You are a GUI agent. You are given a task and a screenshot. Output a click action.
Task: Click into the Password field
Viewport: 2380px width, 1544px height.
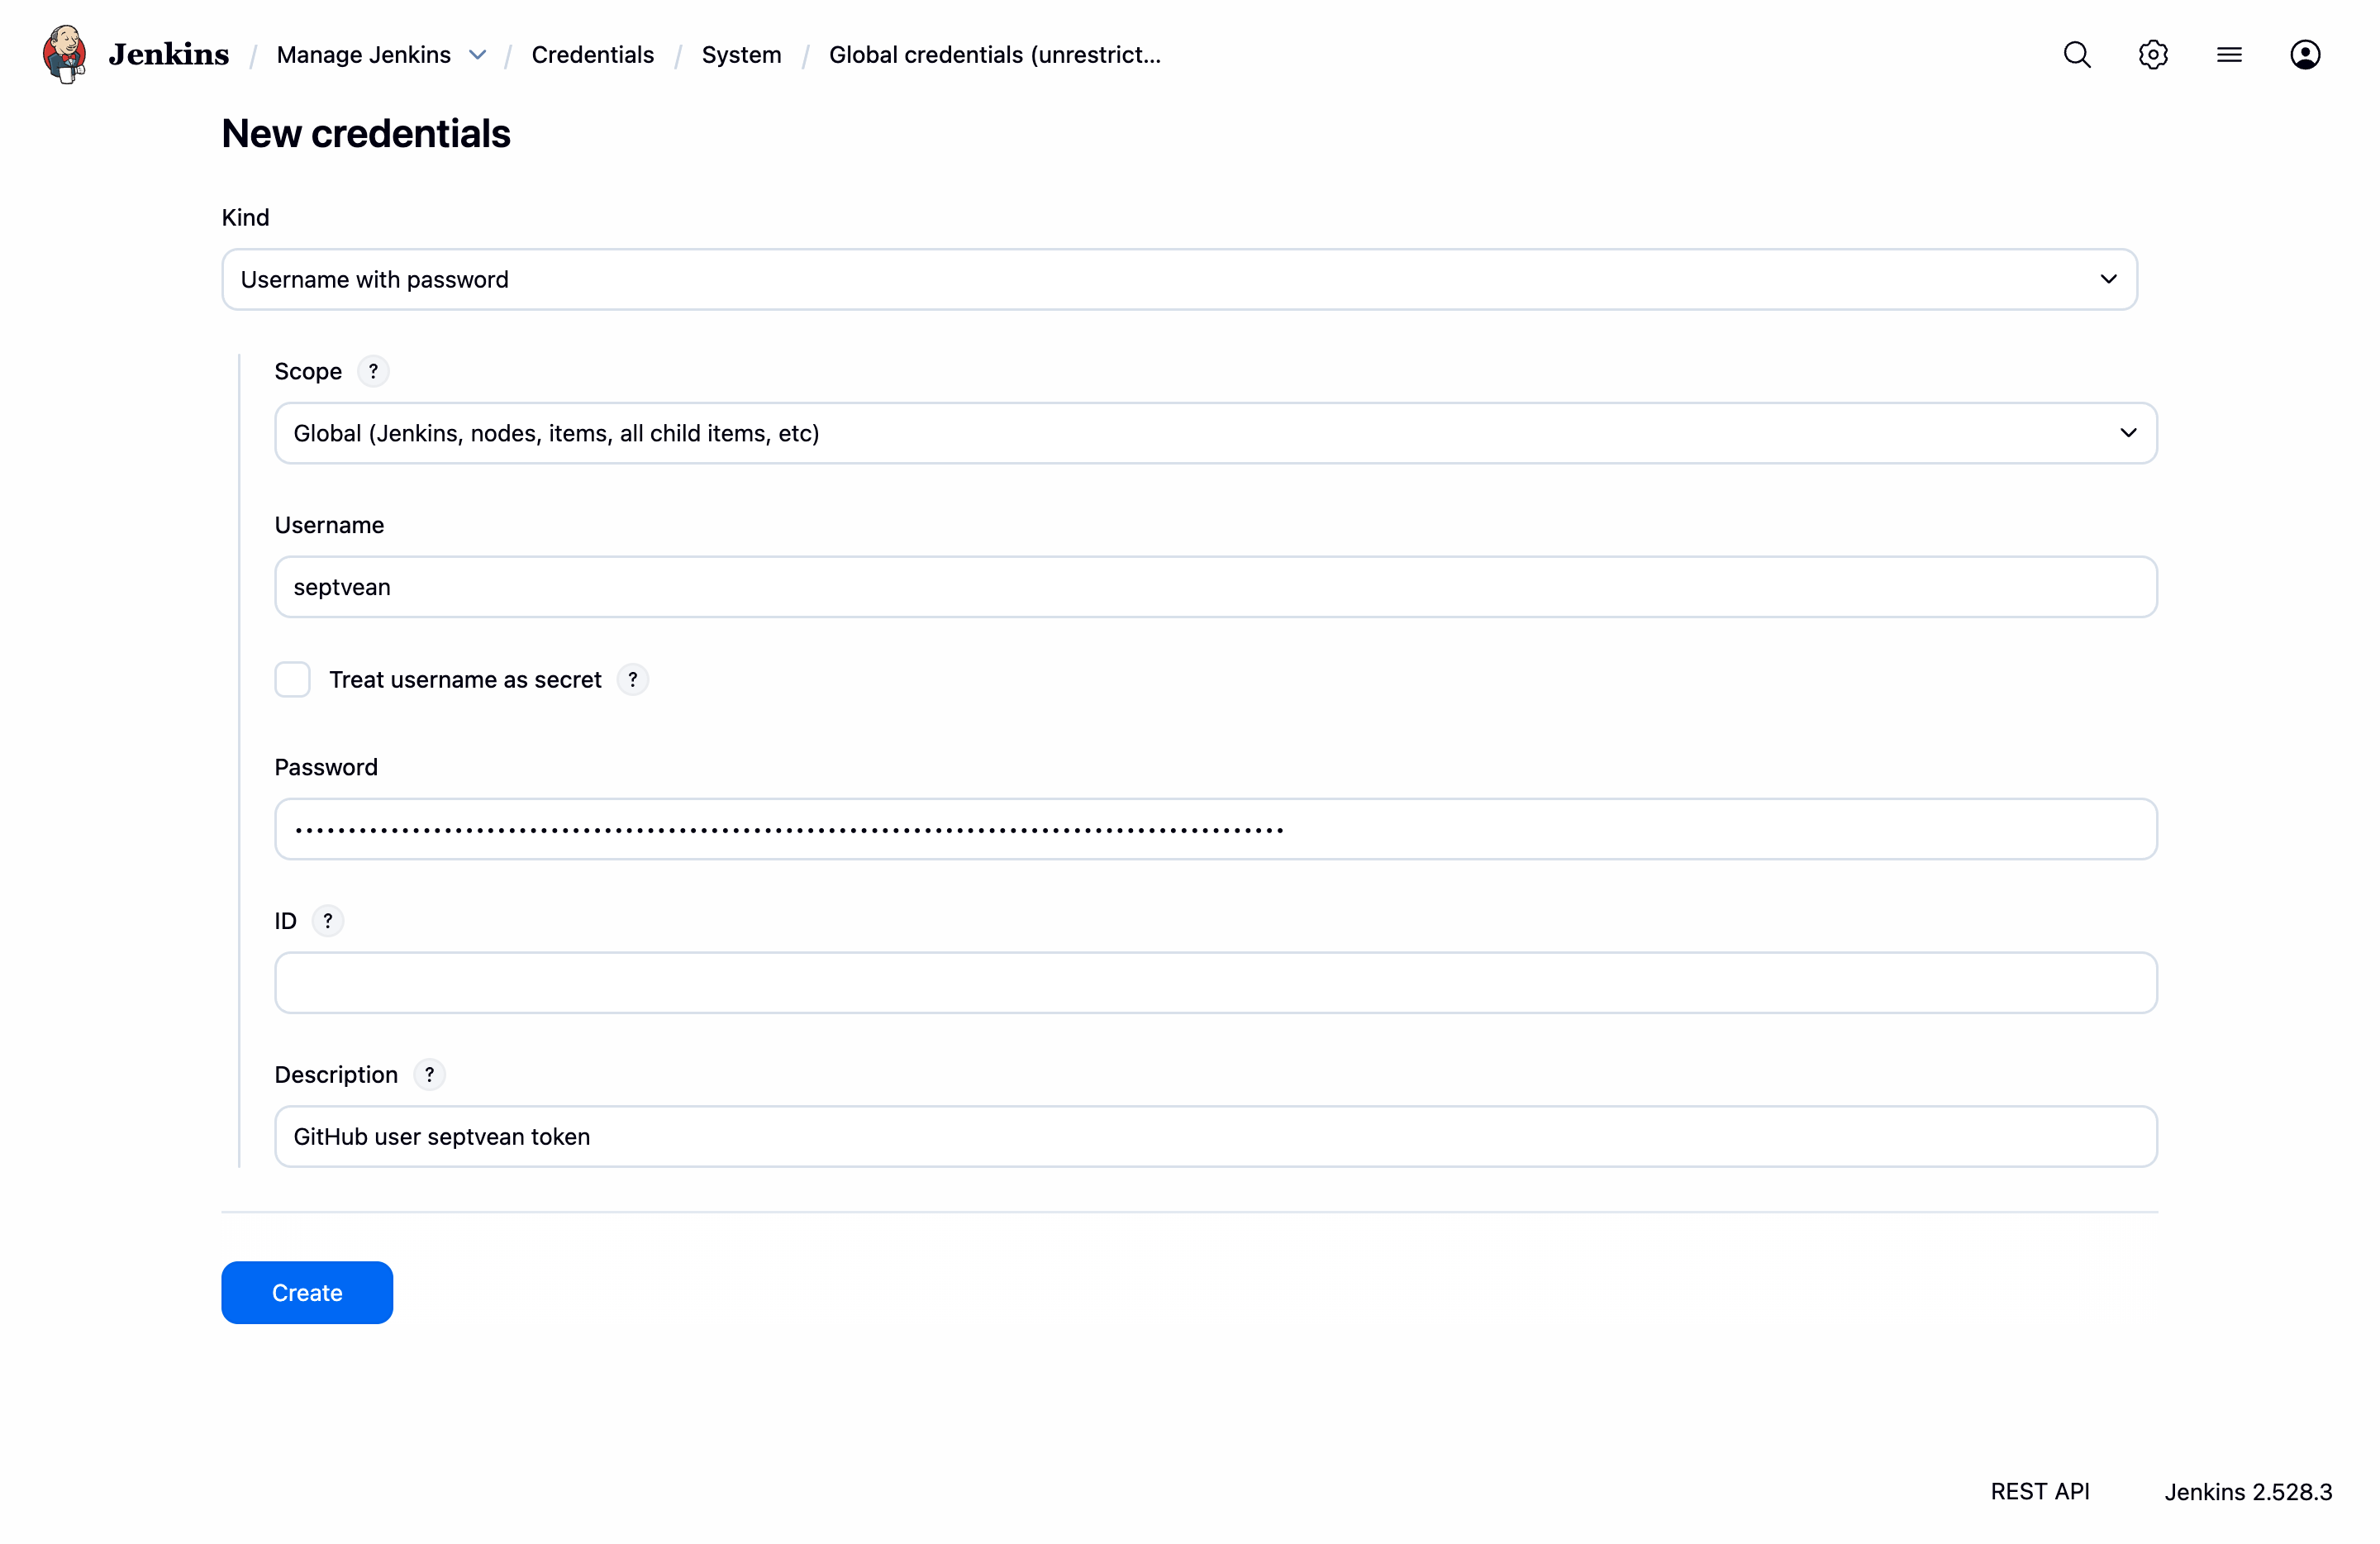[x=1215, y=829]
